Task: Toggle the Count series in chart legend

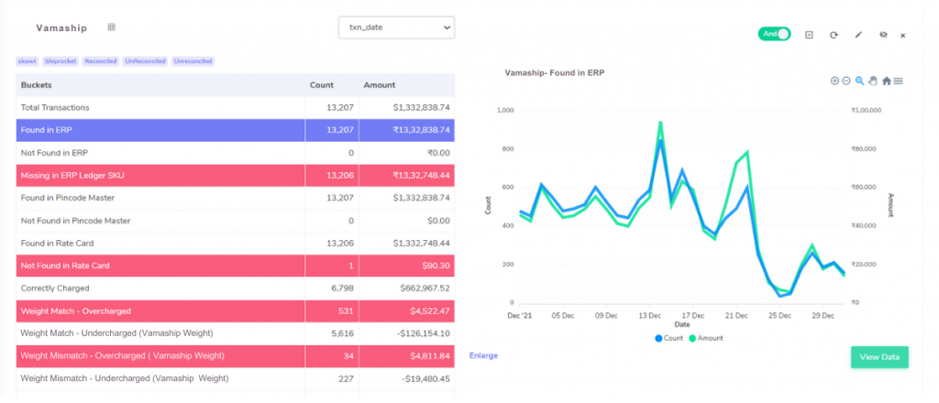Action: pos(668,338)
